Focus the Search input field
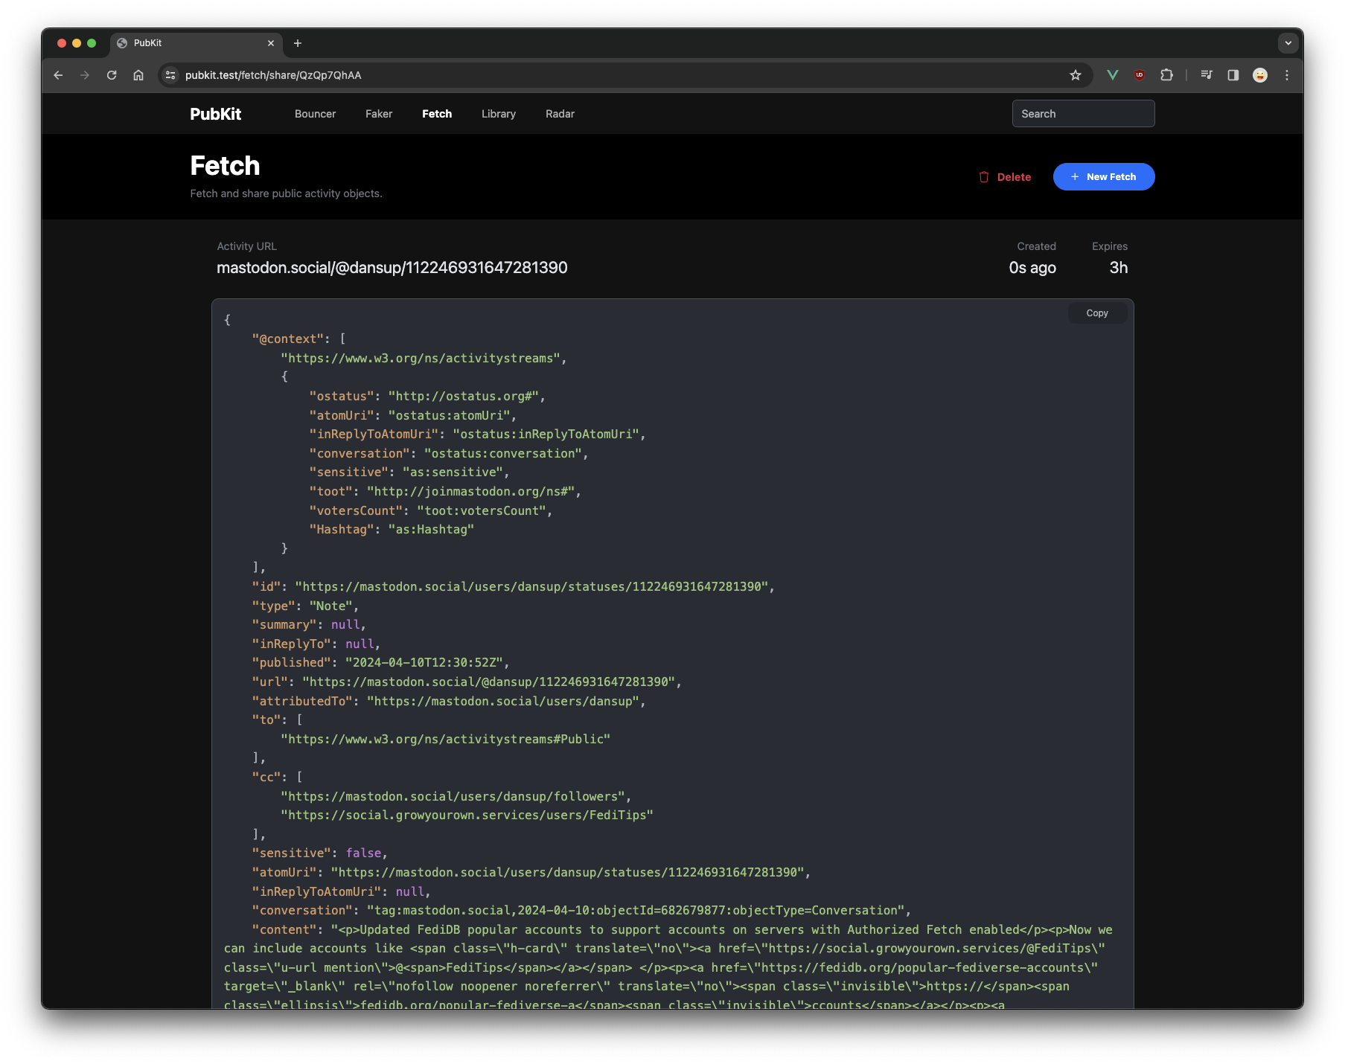This screenshot has width=1345, height=1064. [1083, 114]
